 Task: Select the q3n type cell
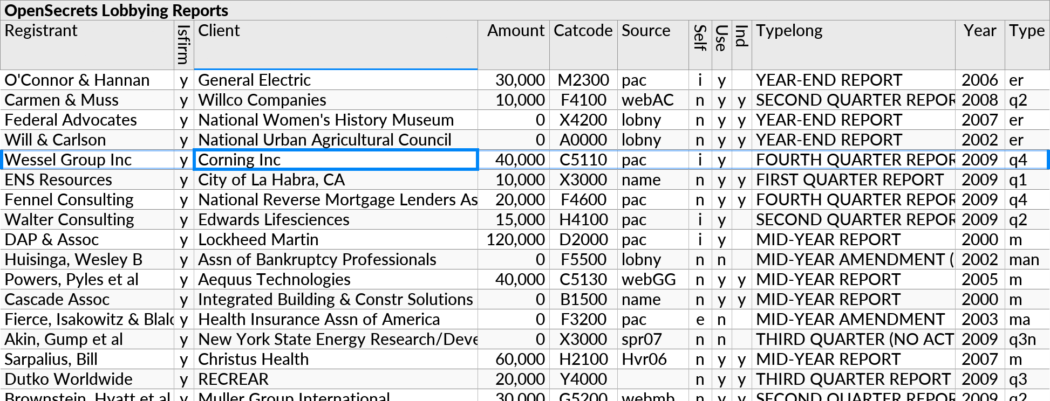click(x=1027, y=339)
